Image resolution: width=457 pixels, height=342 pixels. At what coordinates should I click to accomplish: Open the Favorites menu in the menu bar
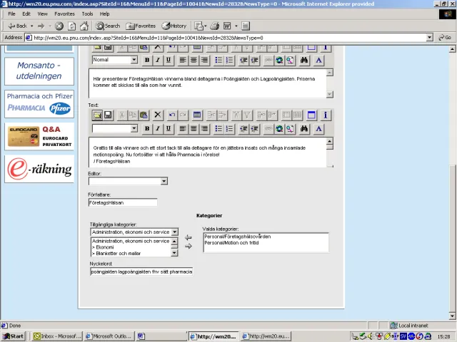pyautogui.click(x=64, y=14)
